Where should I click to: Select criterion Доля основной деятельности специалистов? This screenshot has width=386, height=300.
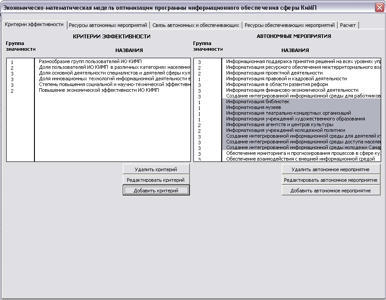pyautogui.click(x=113, y=73)
